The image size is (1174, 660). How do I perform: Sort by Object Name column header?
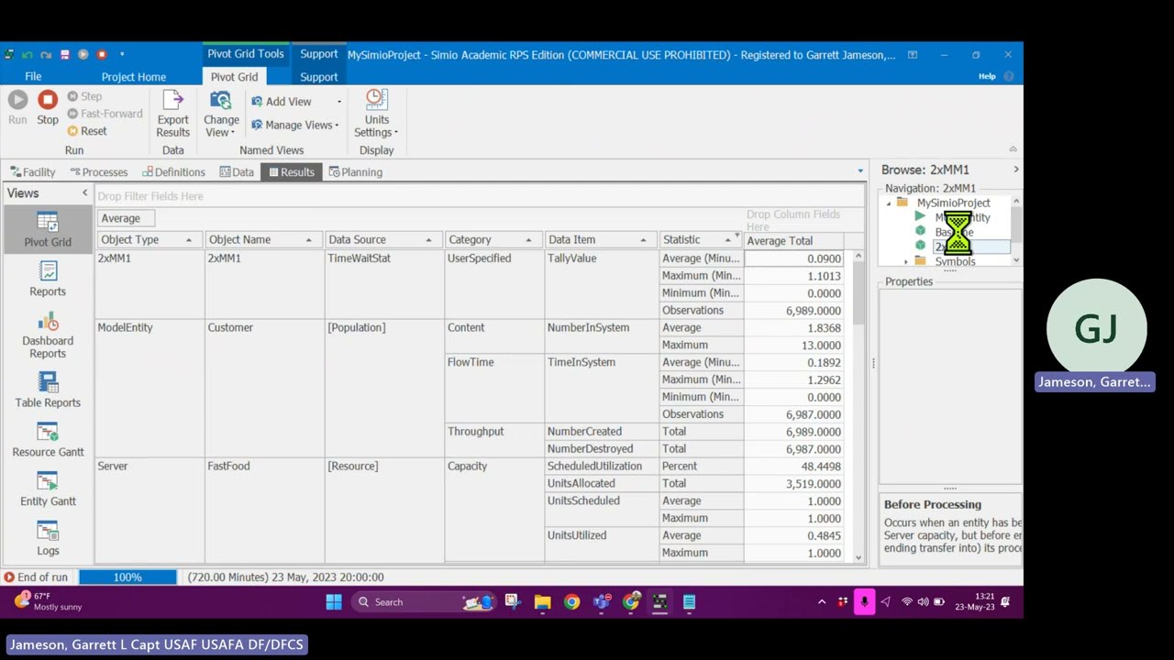[x=262, y=240]
